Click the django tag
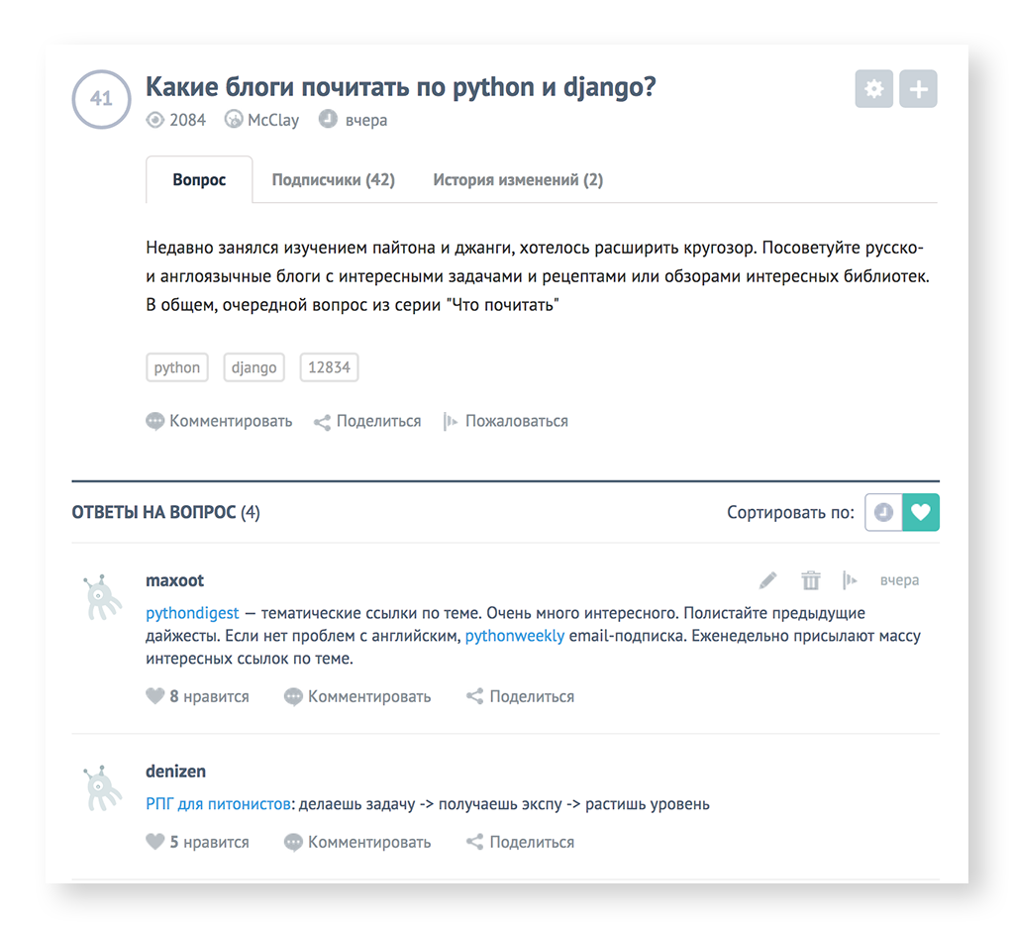This screenshot has width=1014, height=927. [253, 367]
